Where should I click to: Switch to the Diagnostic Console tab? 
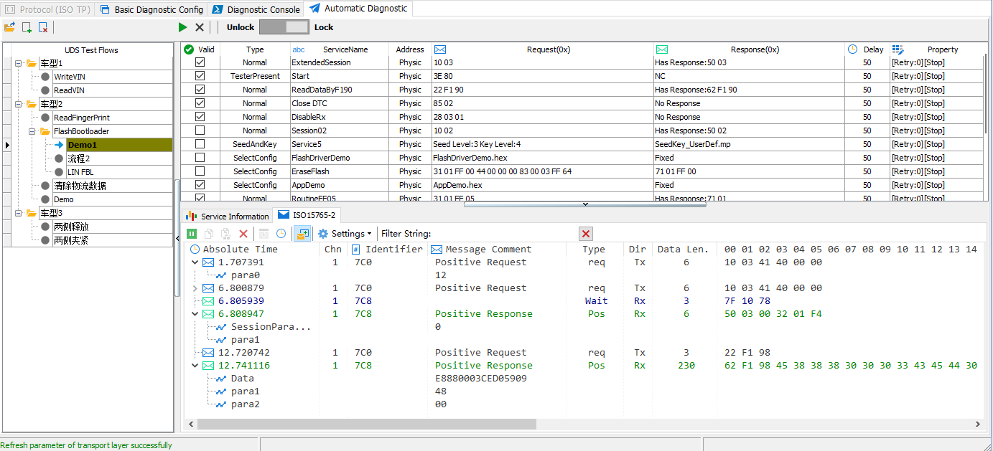[x=256, y=10]
